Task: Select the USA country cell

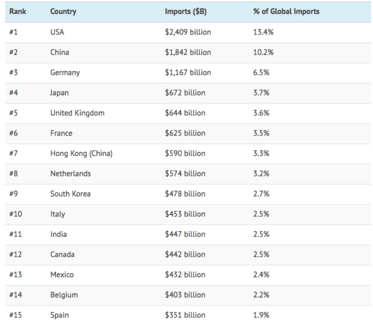Action: [57, 32]
